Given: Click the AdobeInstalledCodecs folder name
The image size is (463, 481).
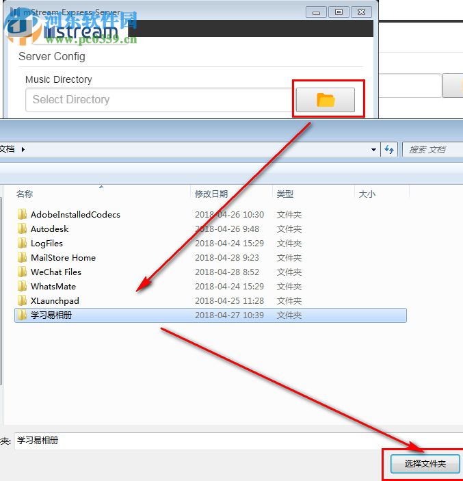Looking at the screenshot, I should point(75,214).
